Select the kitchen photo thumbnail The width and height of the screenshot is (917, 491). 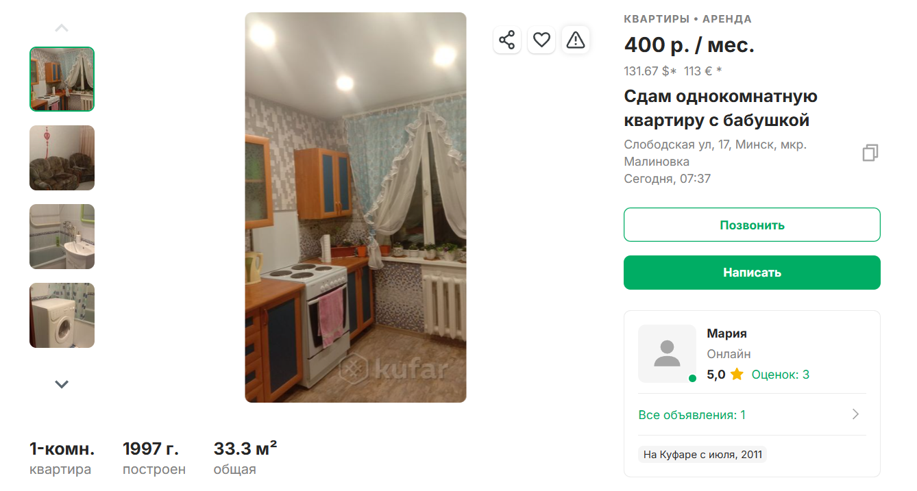pos(62,79)
